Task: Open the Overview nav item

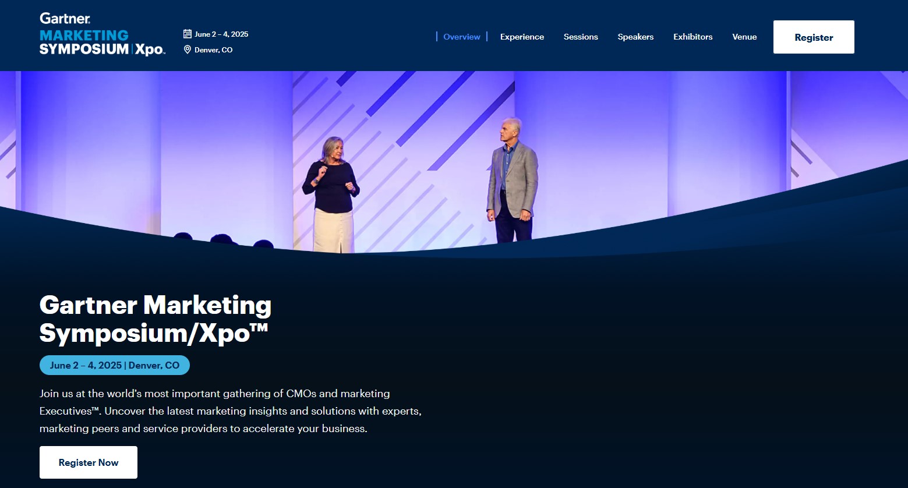Action: pyautogui.click(x=462, y=37)
